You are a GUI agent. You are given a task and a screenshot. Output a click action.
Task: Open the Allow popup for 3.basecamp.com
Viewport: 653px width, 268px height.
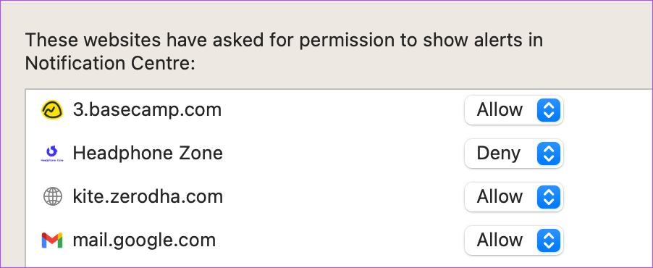click(x=513, y=110)
